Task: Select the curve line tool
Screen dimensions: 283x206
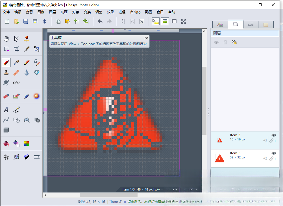Action: [6, 120]
